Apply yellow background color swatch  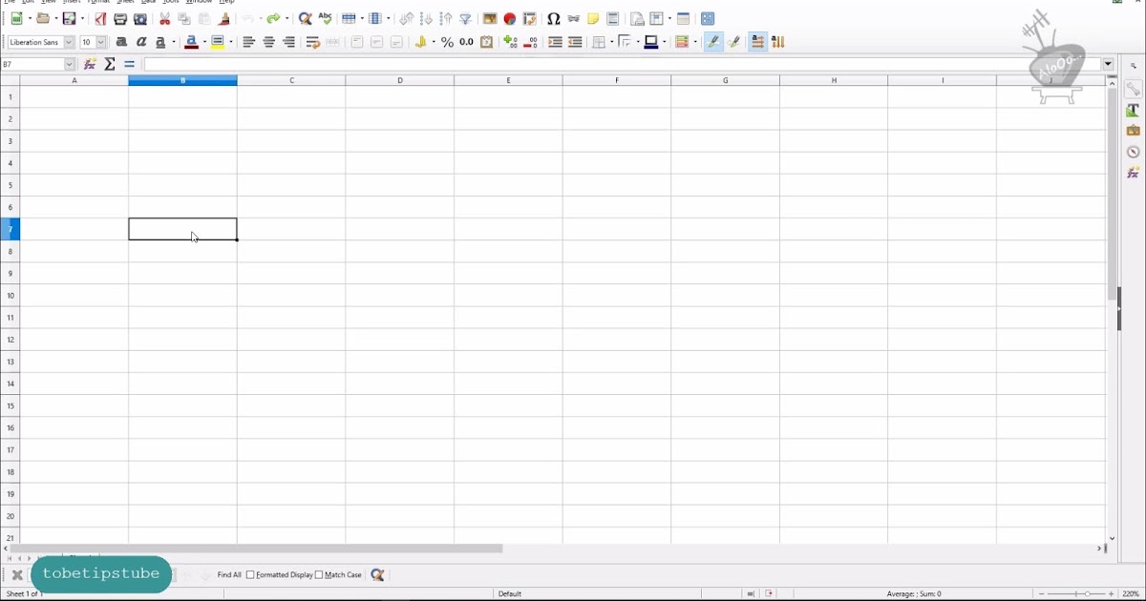coord(219,42)
